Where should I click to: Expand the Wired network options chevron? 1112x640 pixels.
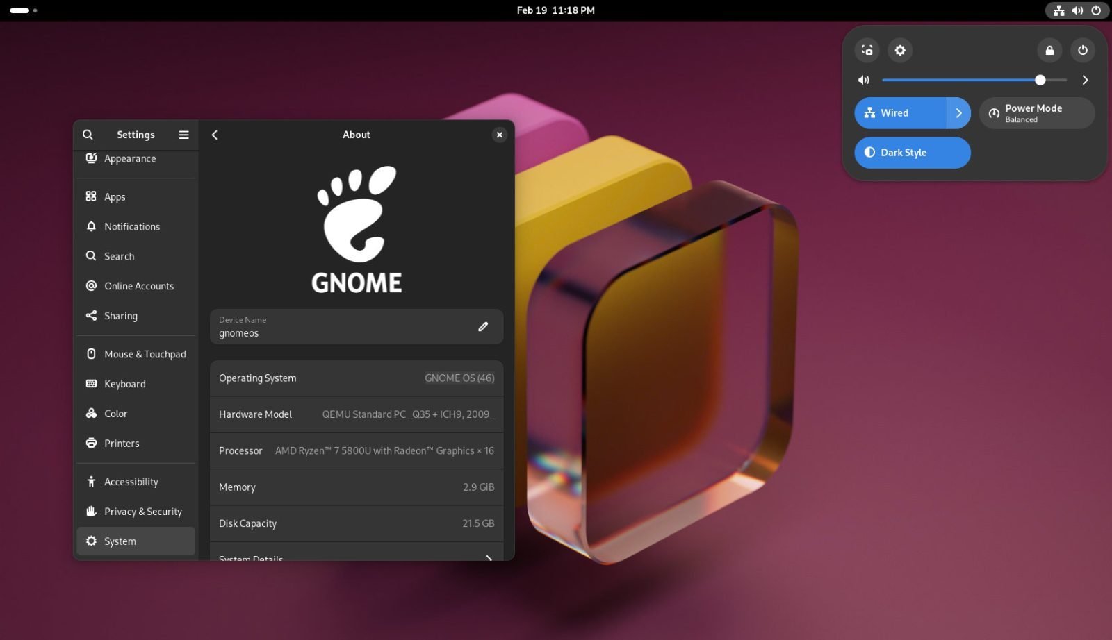(x=960, y=112)
